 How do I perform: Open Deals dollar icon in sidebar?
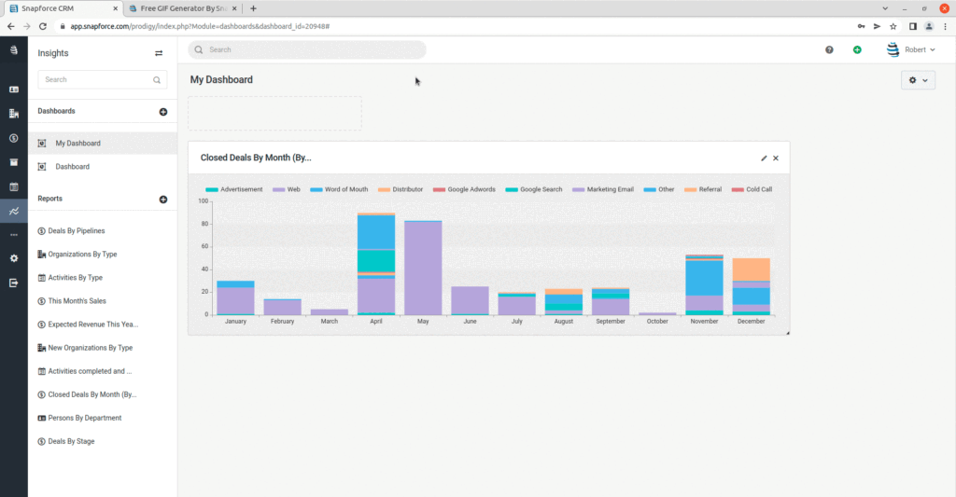pos(14,138)
